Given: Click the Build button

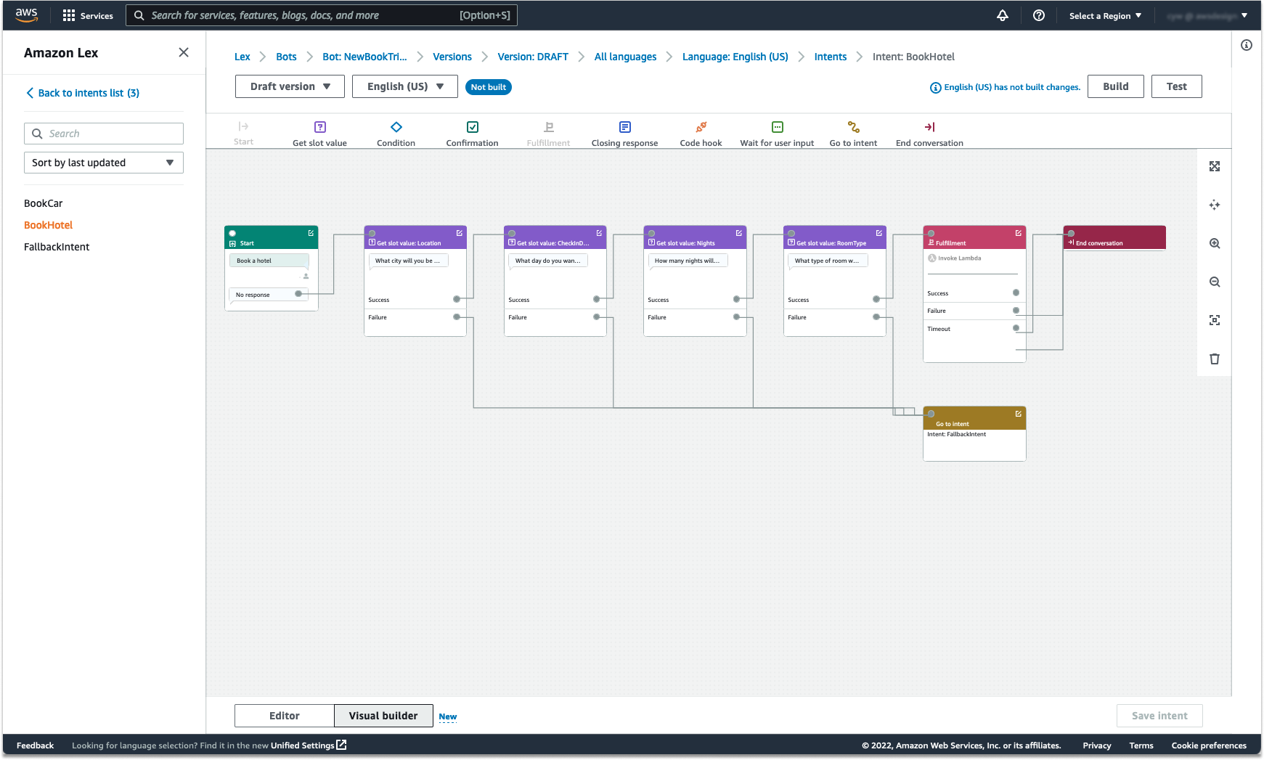Looking at the screenshot, I should [1115, 86].
